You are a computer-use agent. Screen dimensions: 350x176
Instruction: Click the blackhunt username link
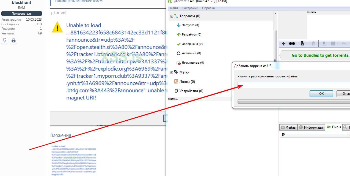tap(21, 2)
